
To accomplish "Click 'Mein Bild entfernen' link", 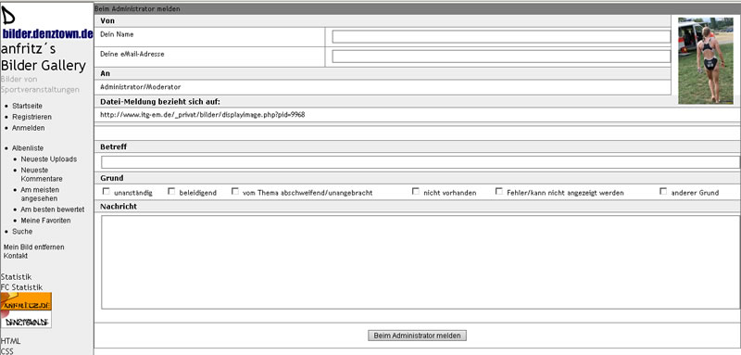I will coord(33,247).
